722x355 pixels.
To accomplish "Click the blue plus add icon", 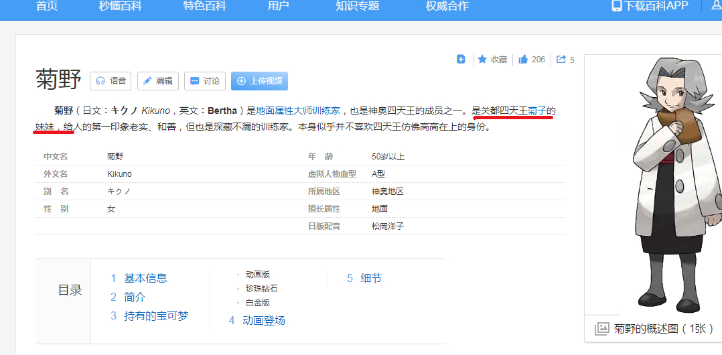I will click(x=461, y=59).
